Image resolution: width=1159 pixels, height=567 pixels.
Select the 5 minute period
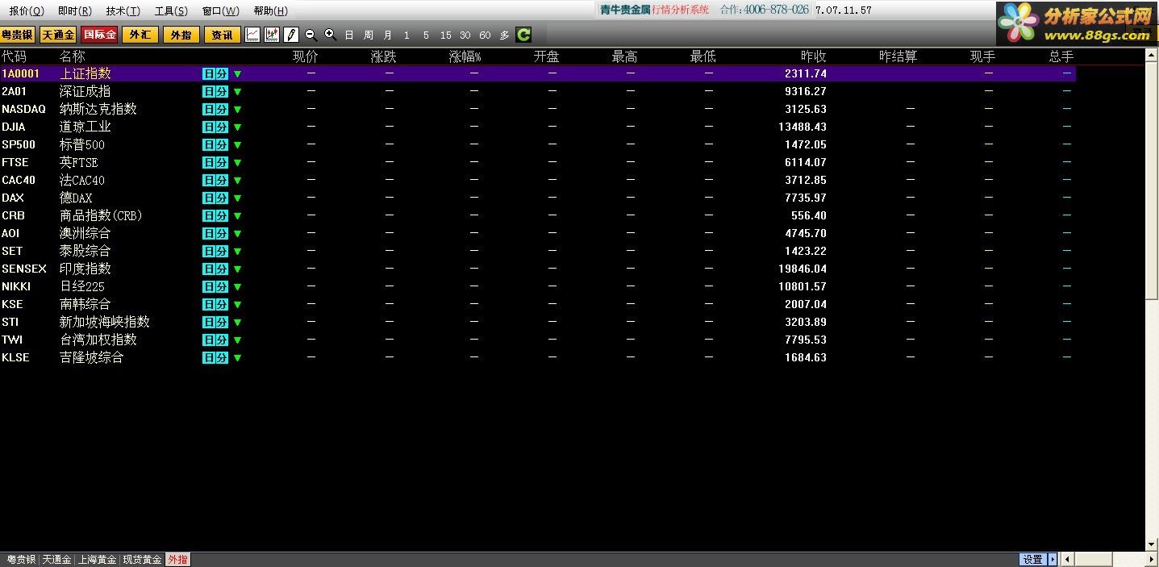pyautogui.click(x=426, y=35)
